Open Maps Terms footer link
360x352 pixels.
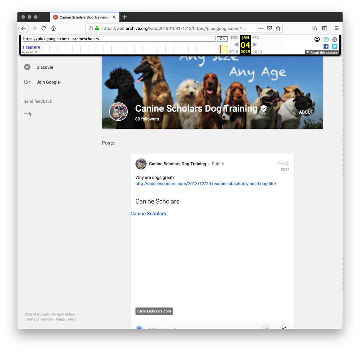click(x=66, y=319)
